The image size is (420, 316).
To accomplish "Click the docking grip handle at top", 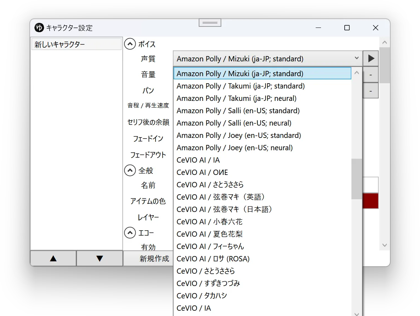I will (210, 23).
